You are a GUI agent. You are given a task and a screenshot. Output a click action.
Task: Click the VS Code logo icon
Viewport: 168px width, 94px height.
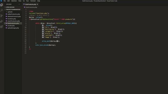[x=1, y=1]
